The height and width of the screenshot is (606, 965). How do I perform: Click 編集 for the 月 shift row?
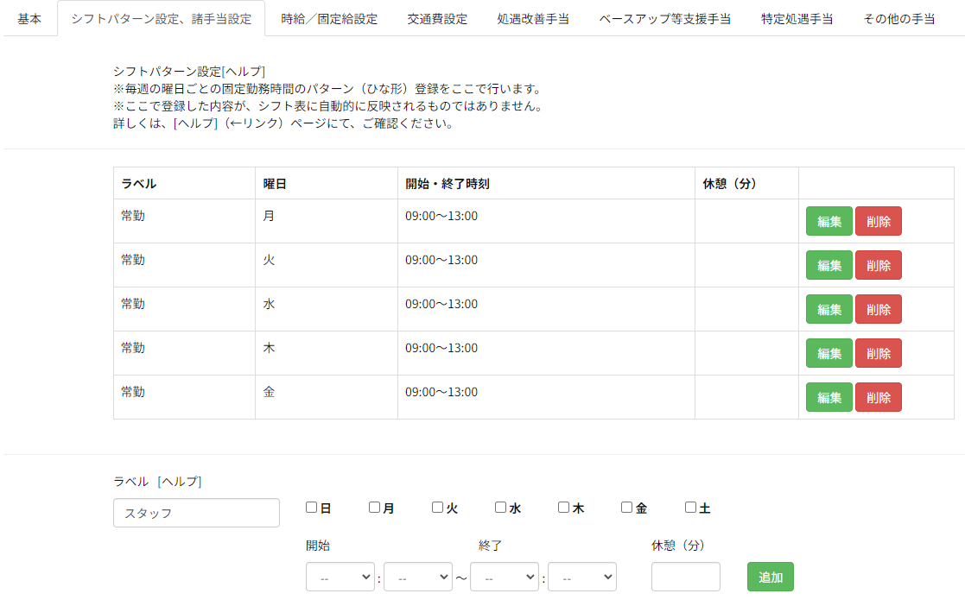point(829,221)
